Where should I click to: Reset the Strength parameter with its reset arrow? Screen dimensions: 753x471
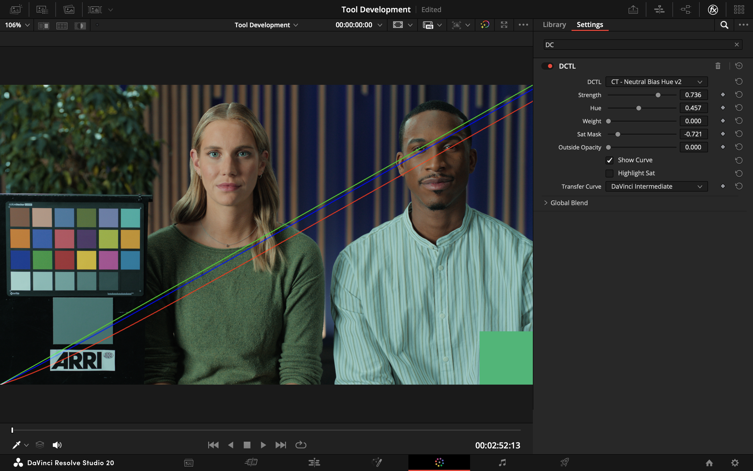pyautogui.click(x=739, y=95)
